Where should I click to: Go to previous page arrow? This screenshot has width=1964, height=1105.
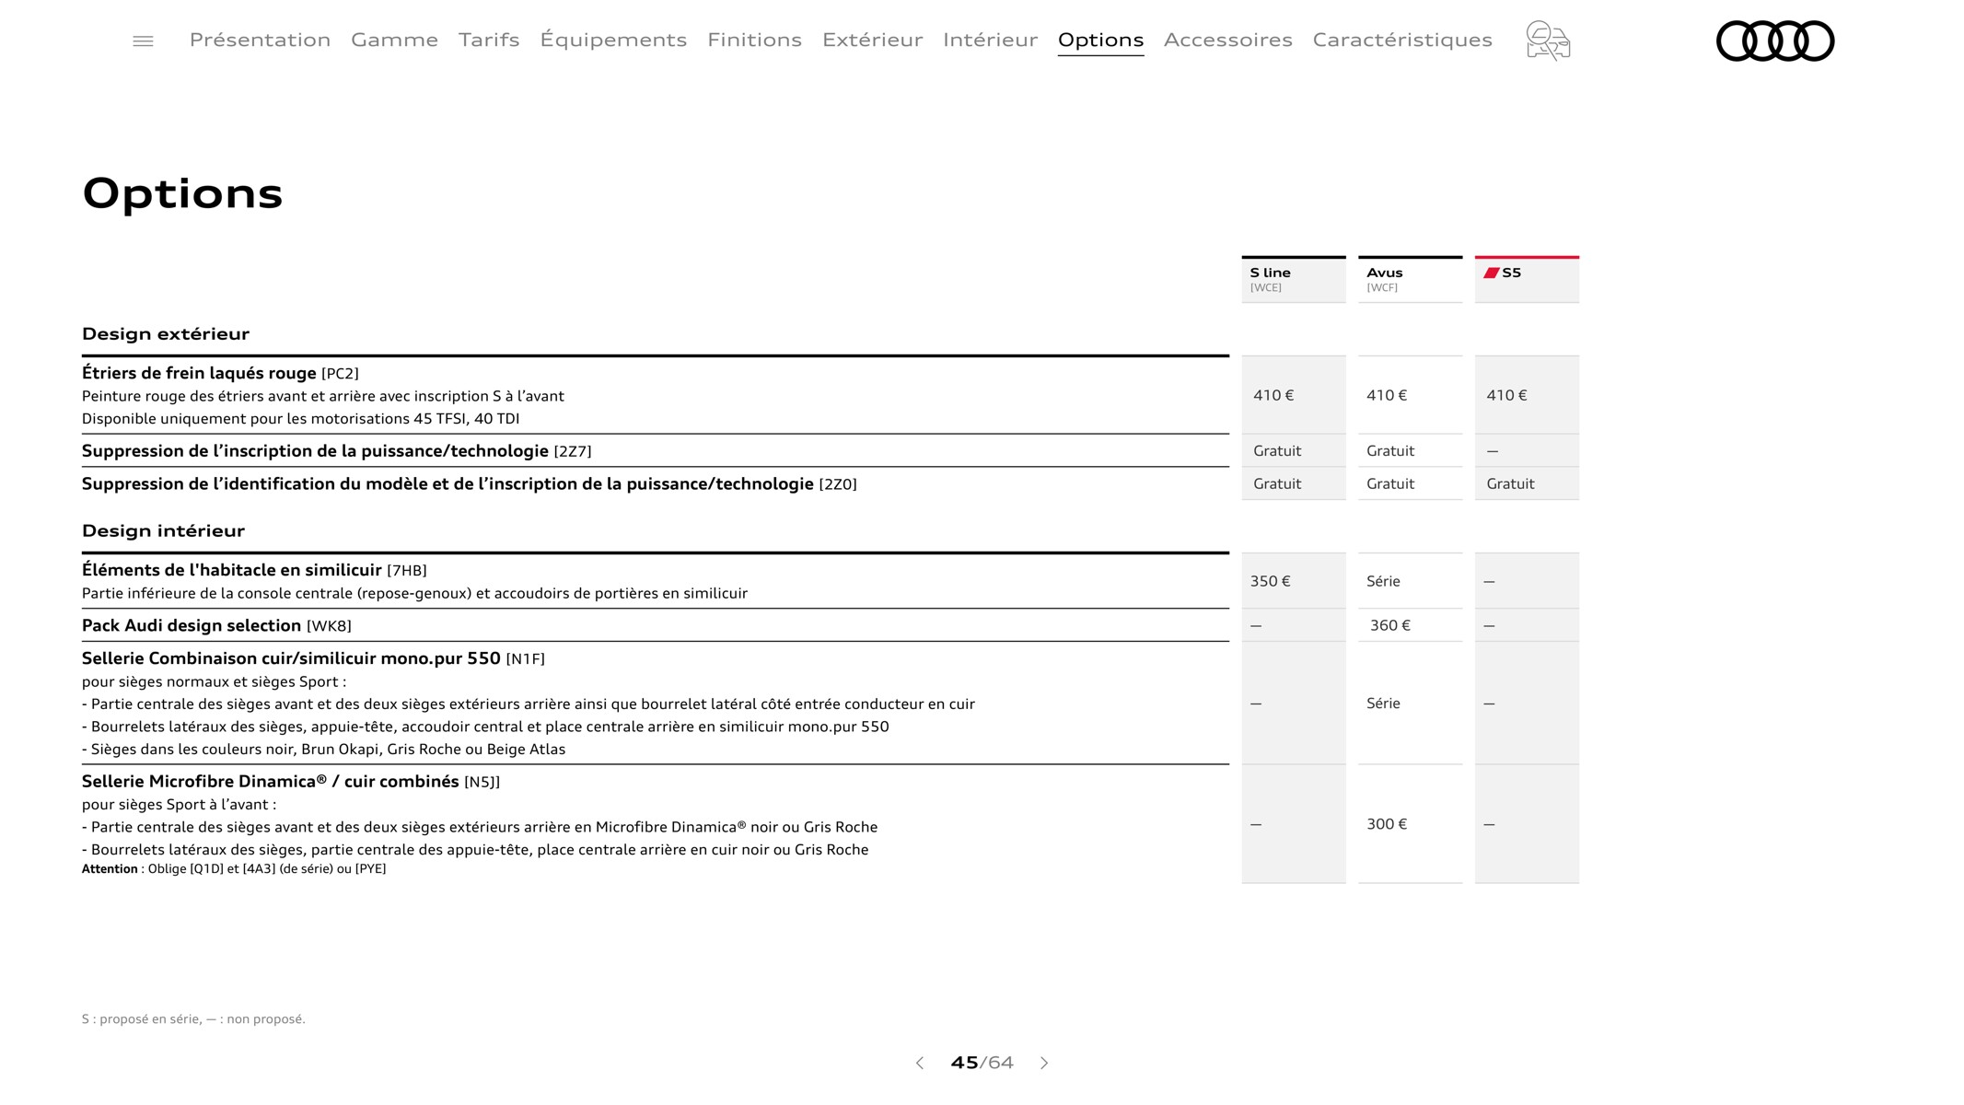919,1063
